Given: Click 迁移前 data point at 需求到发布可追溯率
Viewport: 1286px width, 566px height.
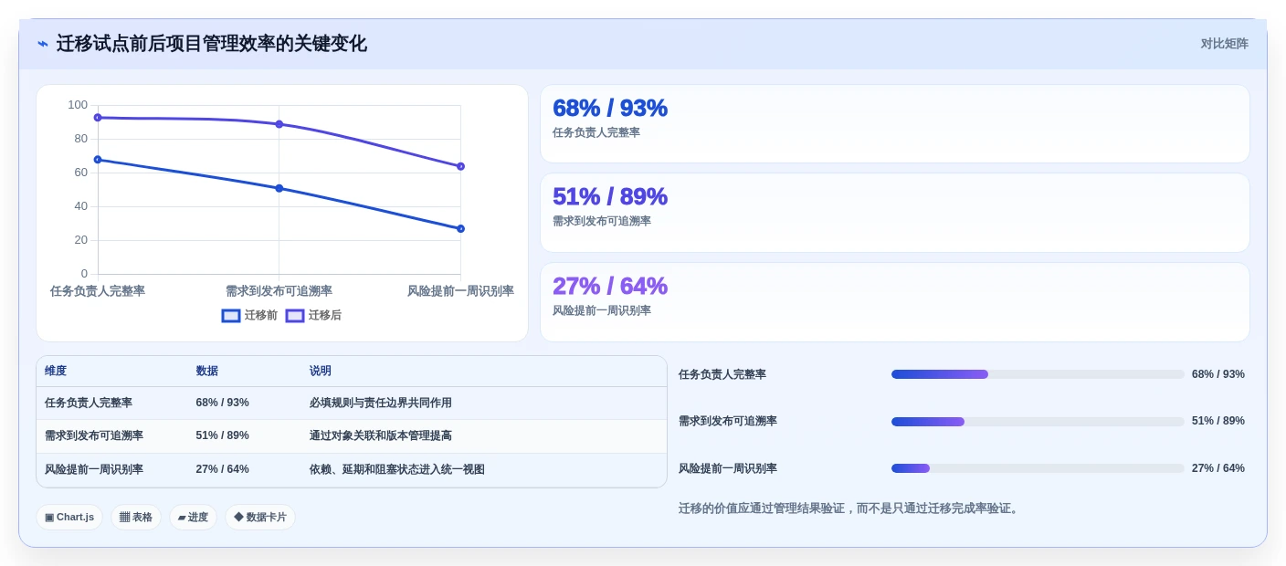Looking at the screenshot, I should [279, 188].
